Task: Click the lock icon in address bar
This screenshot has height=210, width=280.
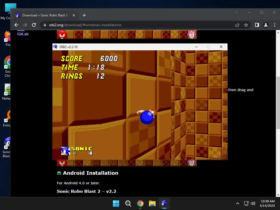Action: (x=45, y=25)
